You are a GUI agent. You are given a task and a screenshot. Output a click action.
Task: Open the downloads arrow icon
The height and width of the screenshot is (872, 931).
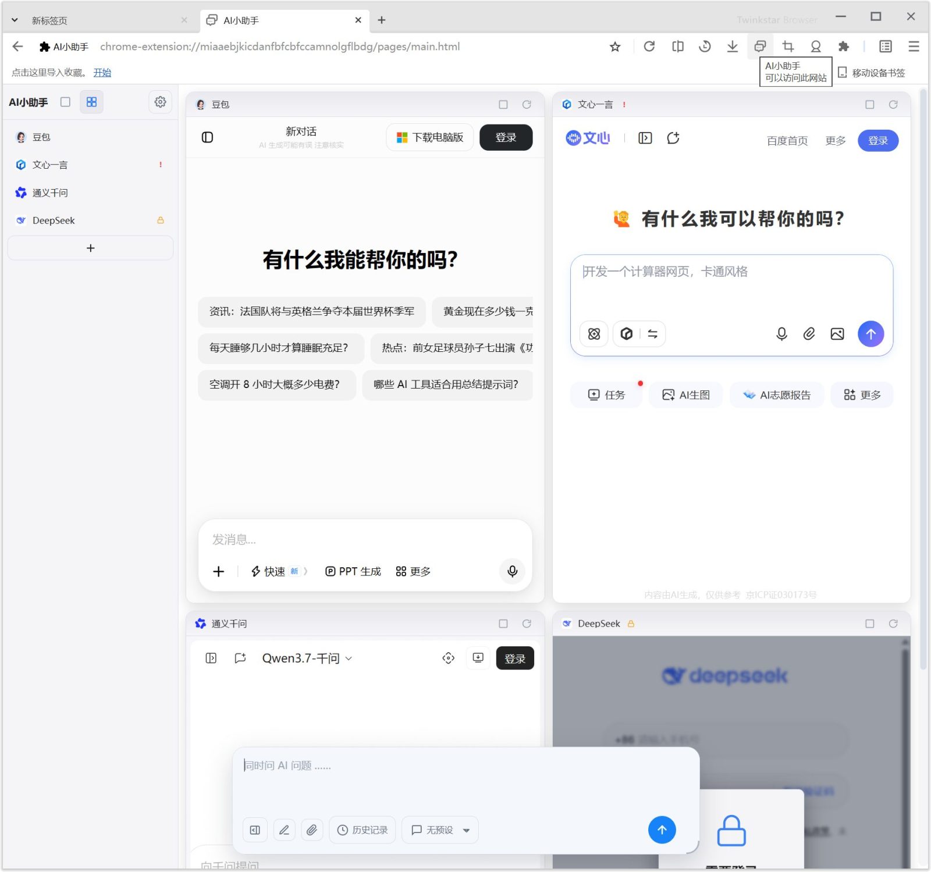tap(733, 47)
